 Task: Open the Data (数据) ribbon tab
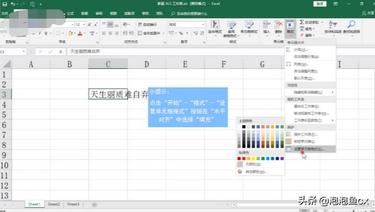click(x=84, y=14)
